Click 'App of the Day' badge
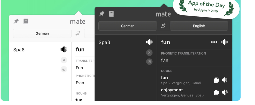Screen dimensions: 255x105 (206, 7)
